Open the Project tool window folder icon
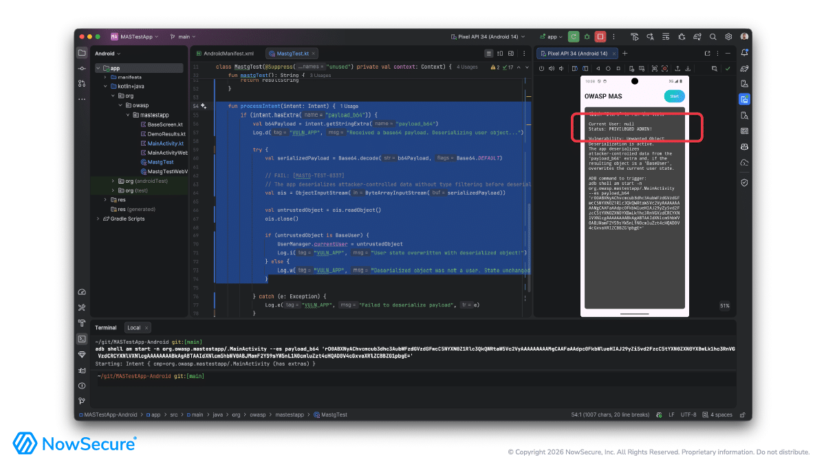 pyautogui.click(x=82, y=53)
